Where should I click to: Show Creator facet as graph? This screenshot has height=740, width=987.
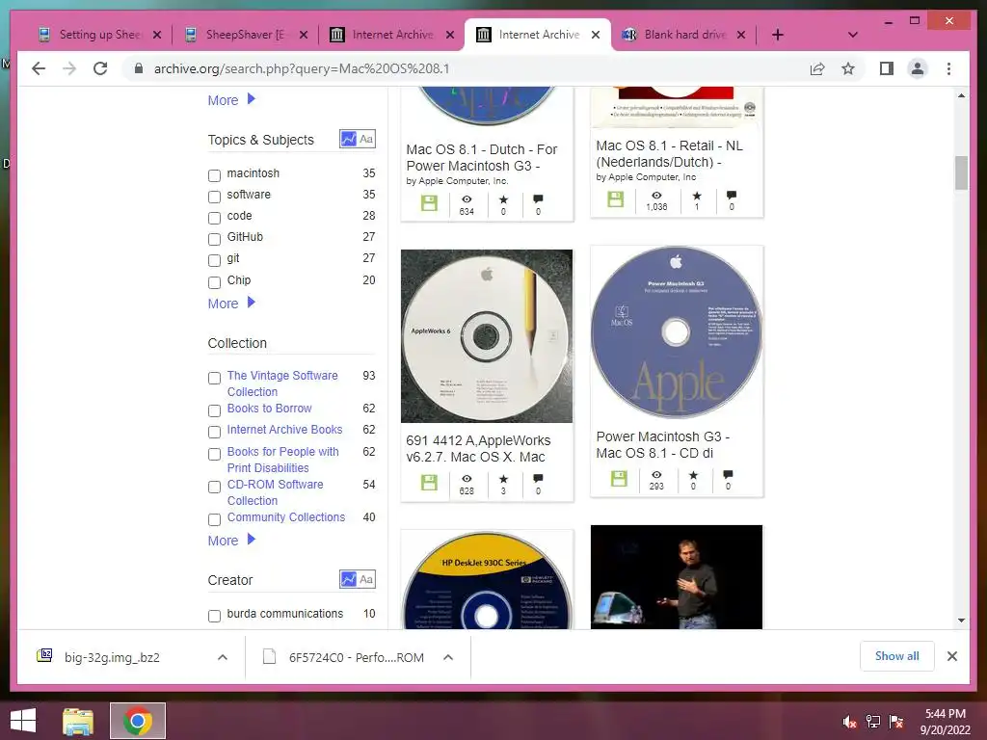(348, 579)
